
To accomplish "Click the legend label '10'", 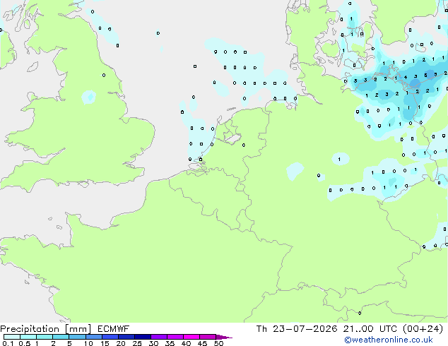I will (x=88, y=343).
